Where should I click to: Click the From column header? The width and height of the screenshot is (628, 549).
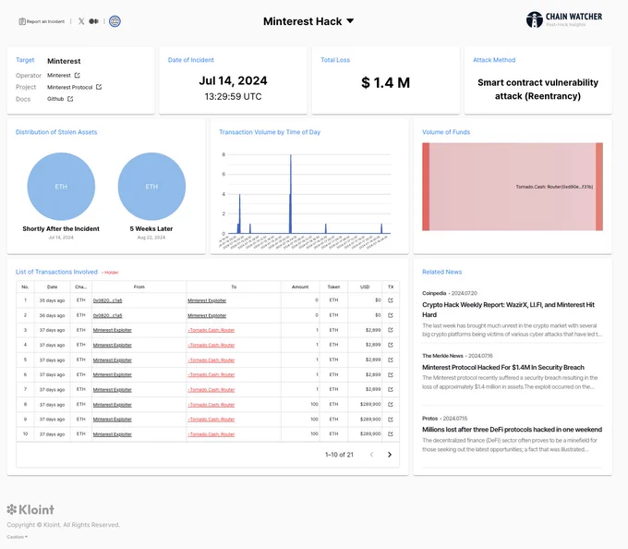(x=139, y=287)
